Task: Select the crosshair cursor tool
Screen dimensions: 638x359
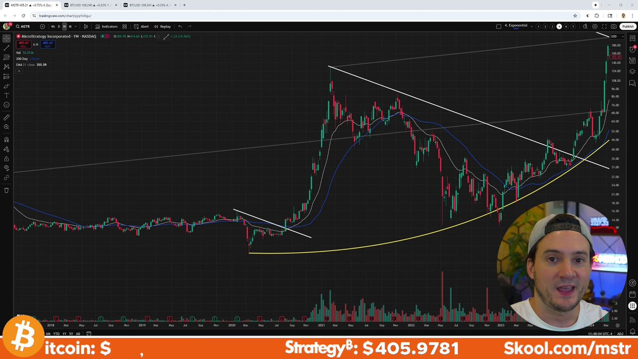Action: [x=6, y=38]
